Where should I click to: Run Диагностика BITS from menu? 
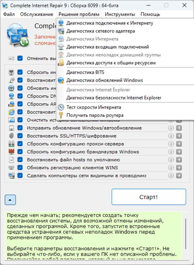pos(125,72)
